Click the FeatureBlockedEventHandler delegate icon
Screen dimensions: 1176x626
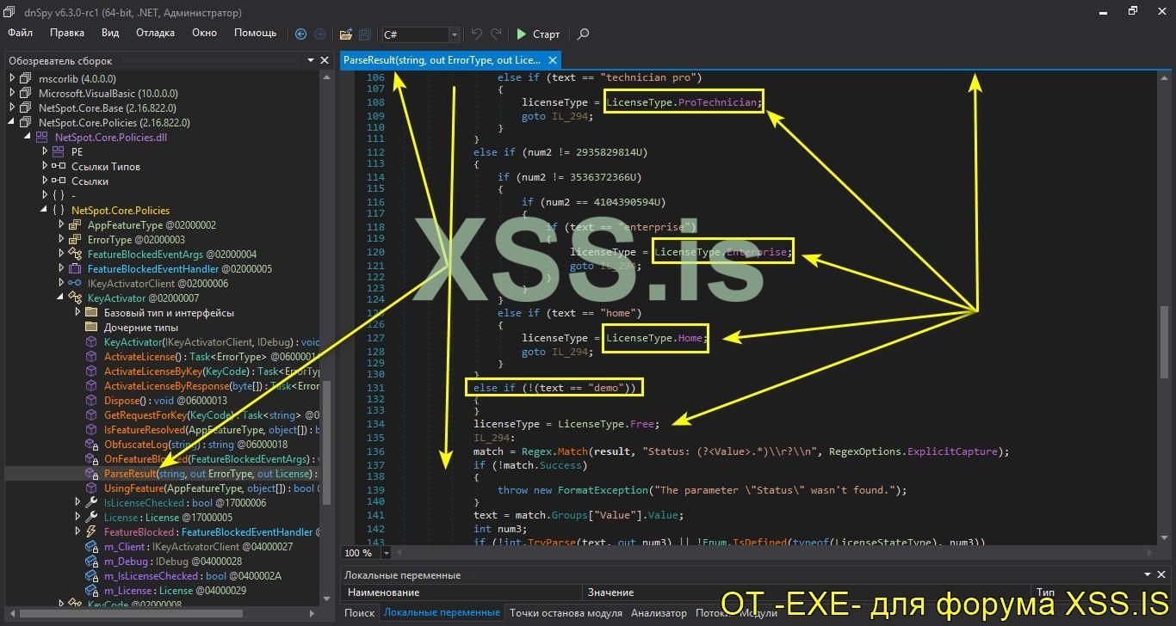74,269
